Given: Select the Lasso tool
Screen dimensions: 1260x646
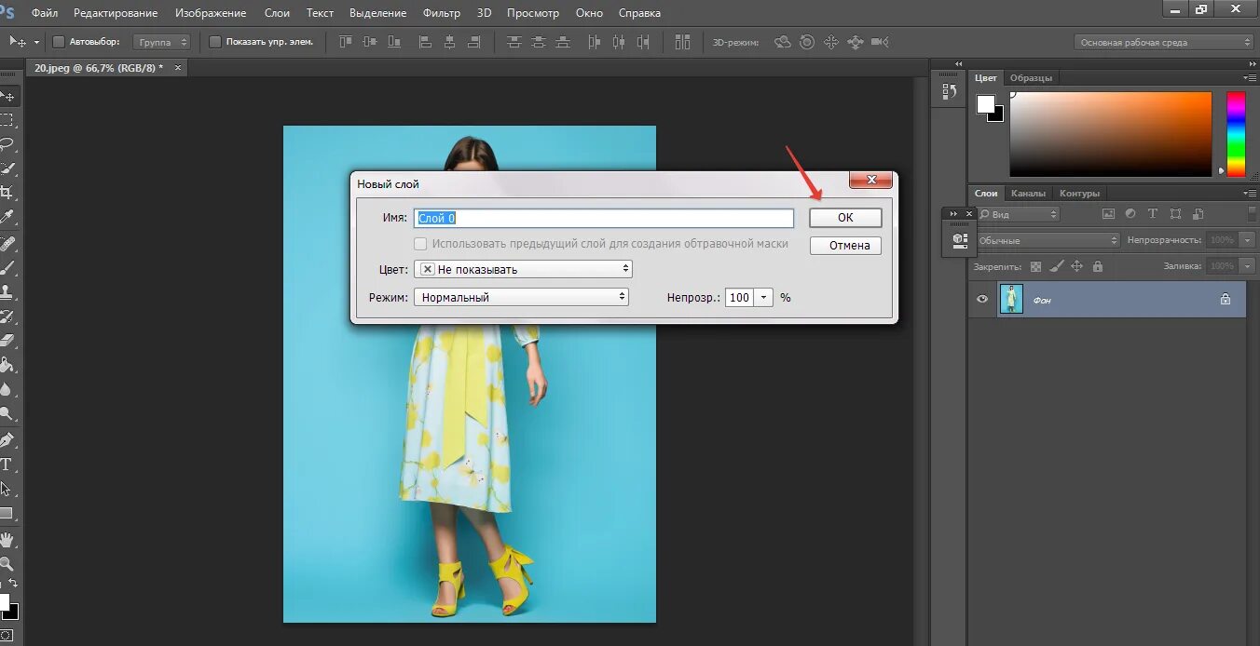Looking at the screenshot, I should tap(7, 144).
